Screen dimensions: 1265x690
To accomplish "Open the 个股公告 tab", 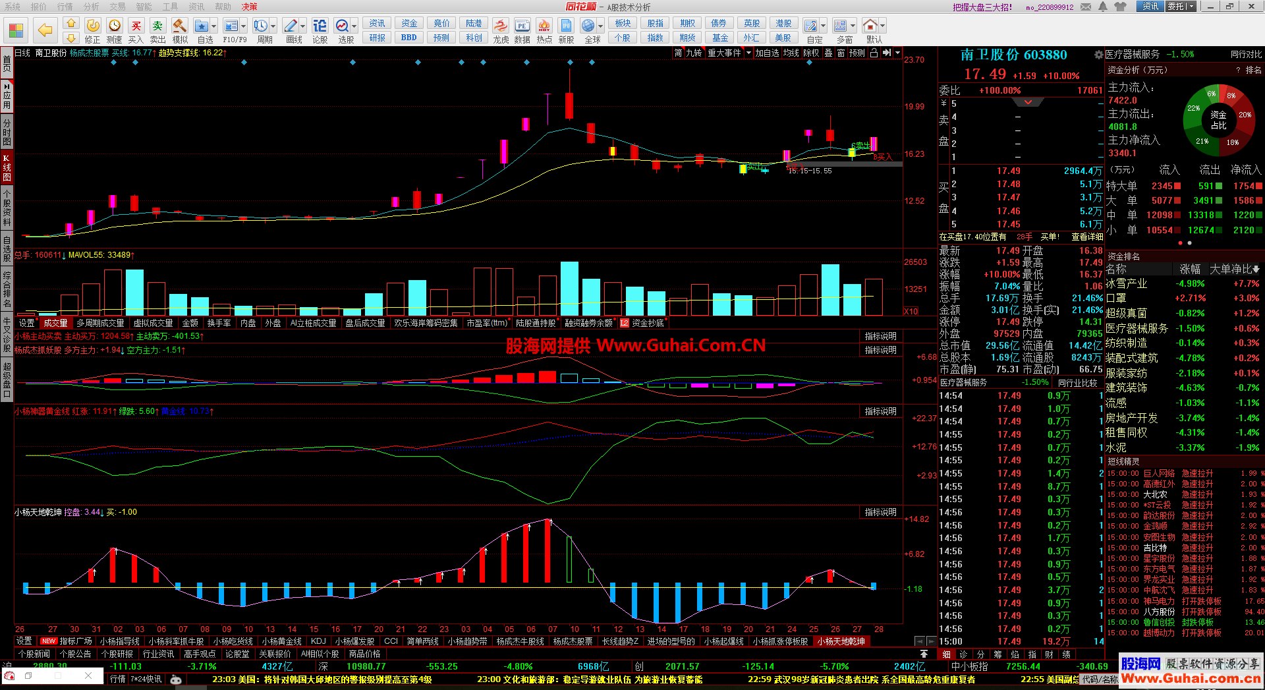I will (x=76, y=654).
